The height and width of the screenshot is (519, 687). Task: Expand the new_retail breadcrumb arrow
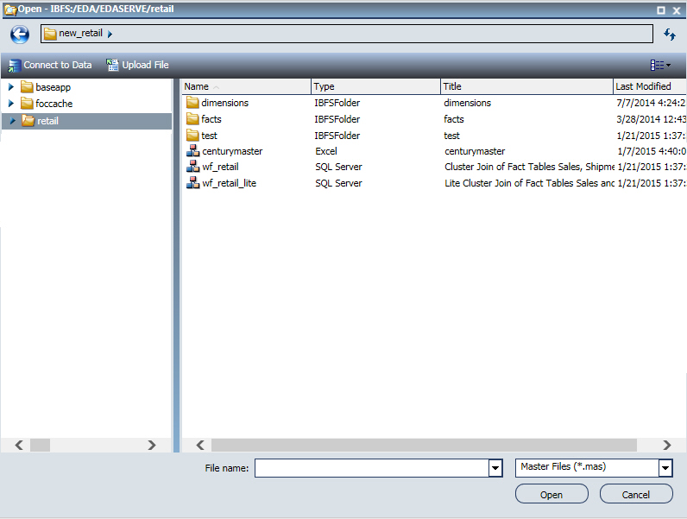[110, 34]
